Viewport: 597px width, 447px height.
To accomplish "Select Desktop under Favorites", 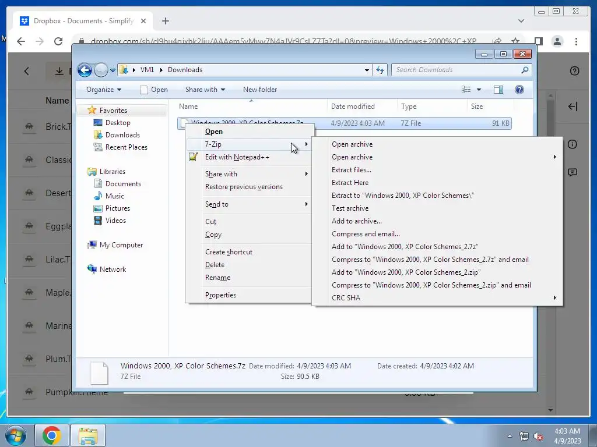I will pyautogui.click(x=118, y=123).
